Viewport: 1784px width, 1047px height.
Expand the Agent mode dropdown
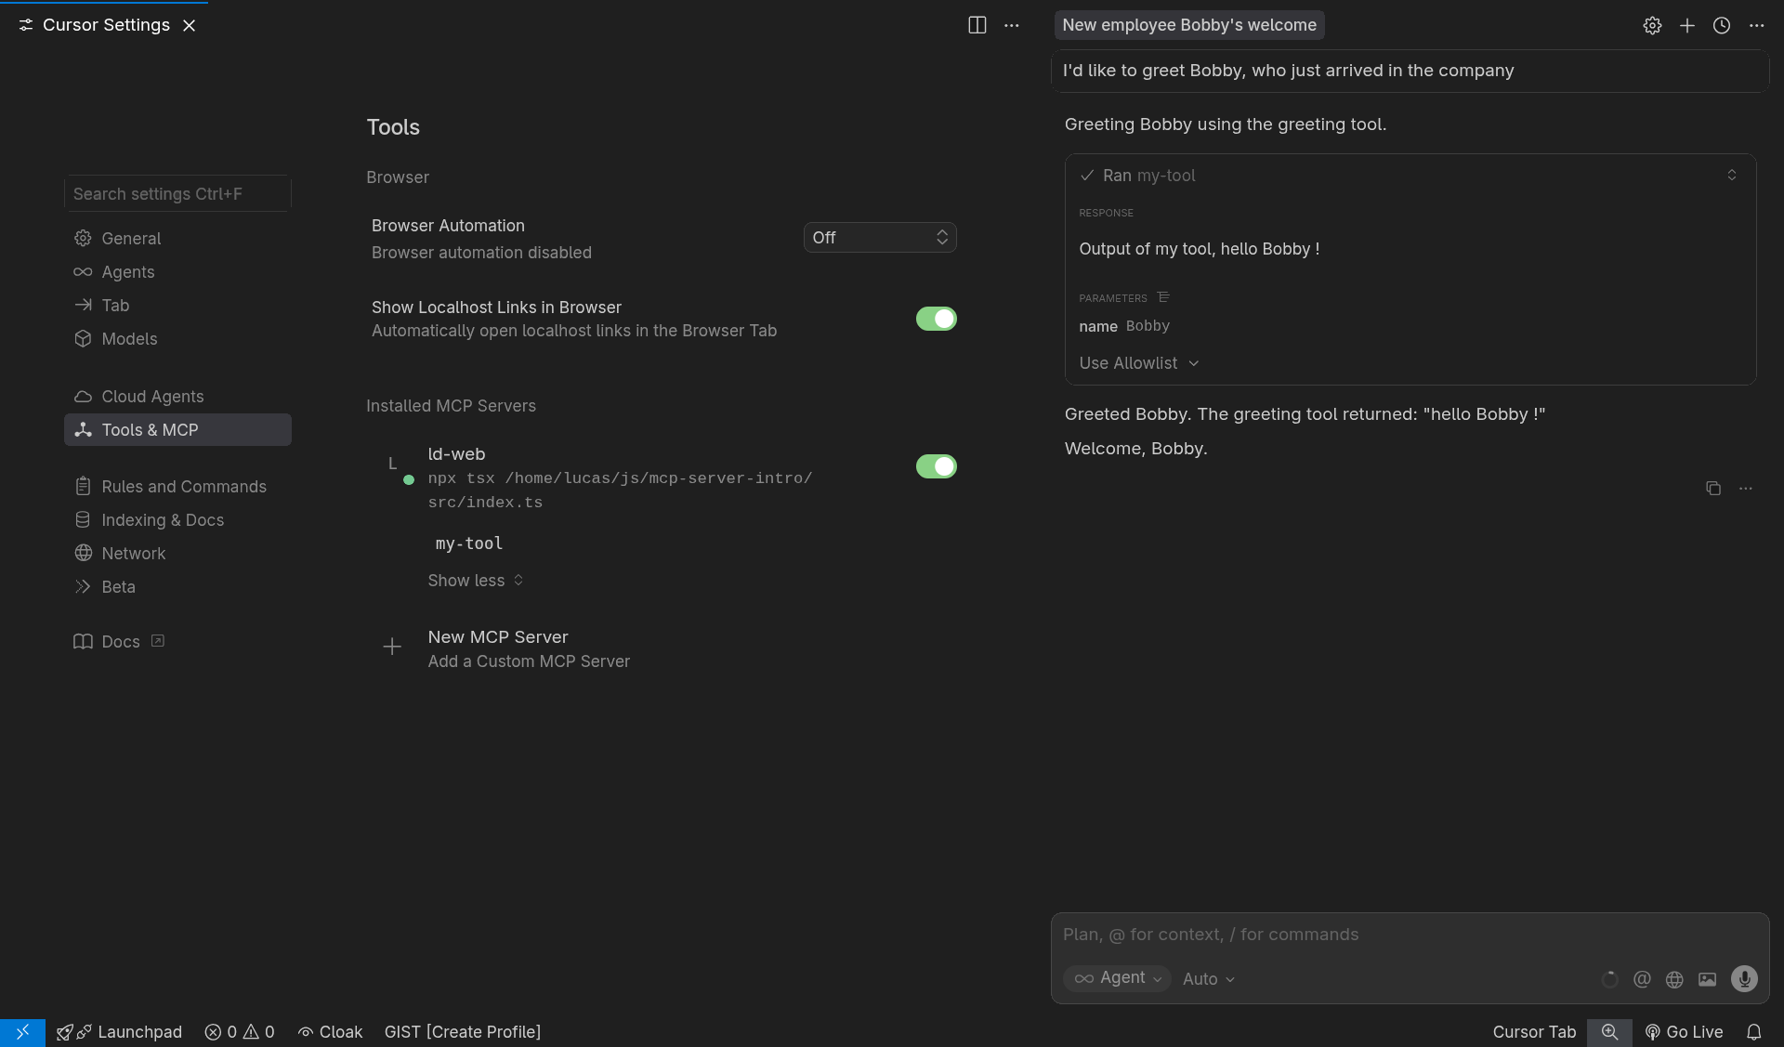point(1116,978)
